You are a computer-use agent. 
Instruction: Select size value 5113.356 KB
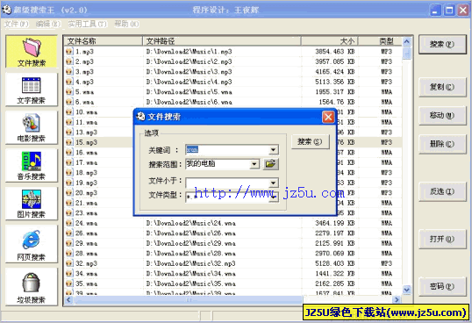[335, 82]
